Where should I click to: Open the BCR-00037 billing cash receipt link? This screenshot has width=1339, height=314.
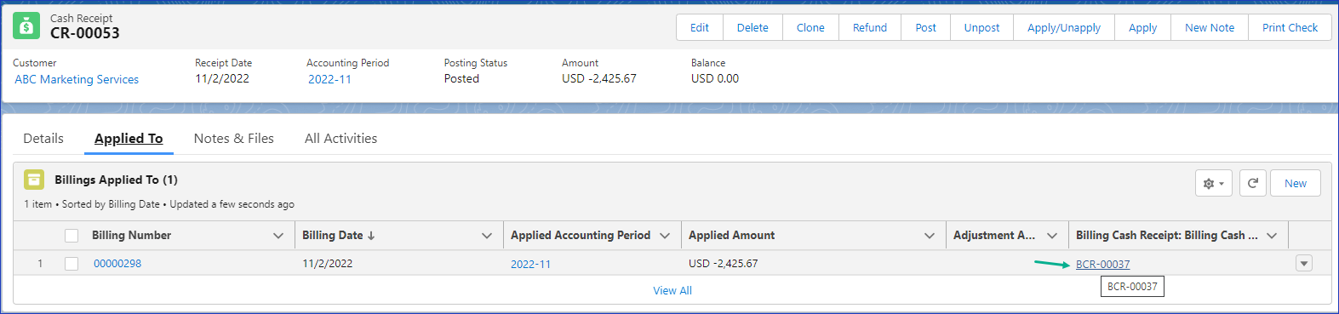pyautogui.click(x=1103, y=264)
